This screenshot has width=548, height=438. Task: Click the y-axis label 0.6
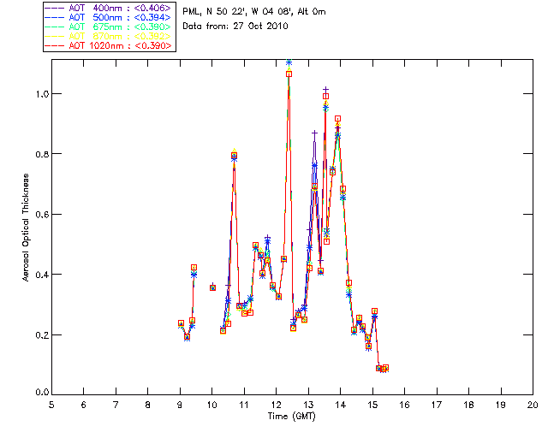[x=42, y=214]
